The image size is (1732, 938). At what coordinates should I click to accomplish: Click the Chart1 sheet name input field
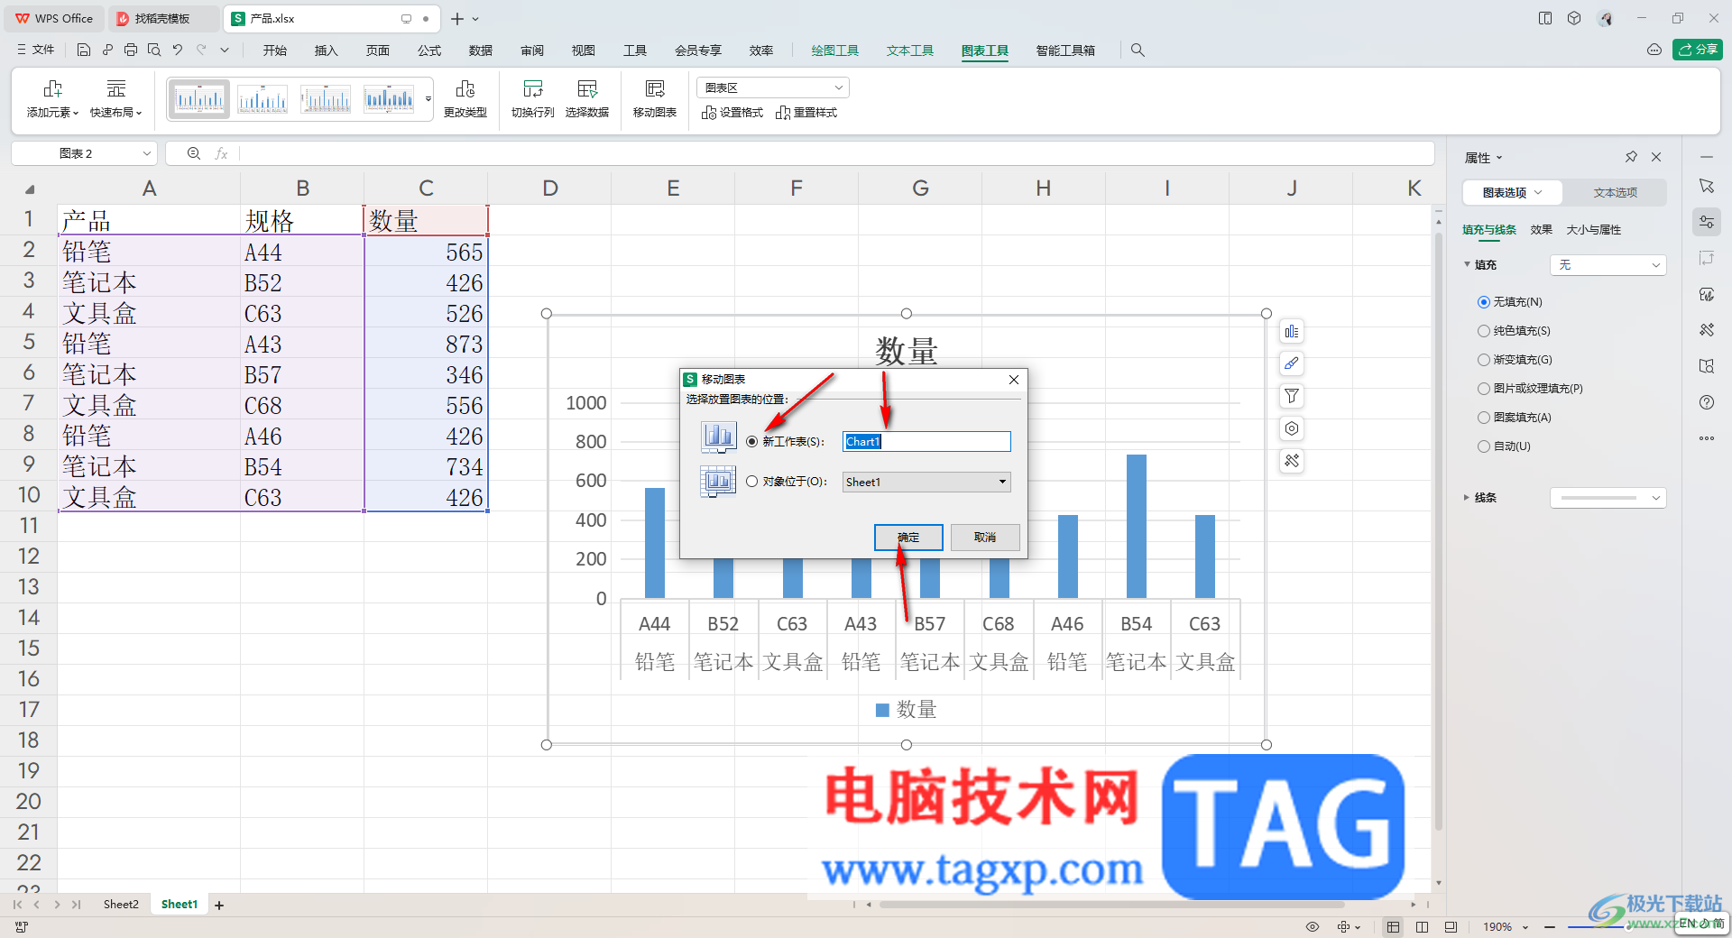(926, 442)
